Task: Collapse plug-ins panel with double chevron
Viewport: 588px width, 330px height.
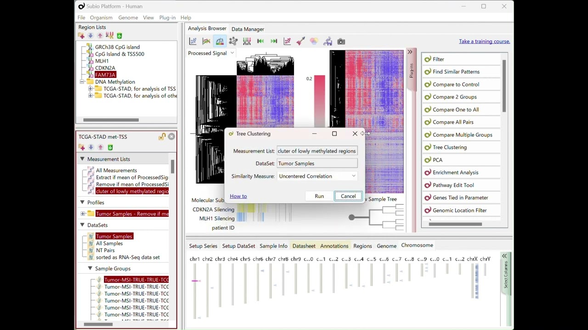Action: (x=410, y=52)
